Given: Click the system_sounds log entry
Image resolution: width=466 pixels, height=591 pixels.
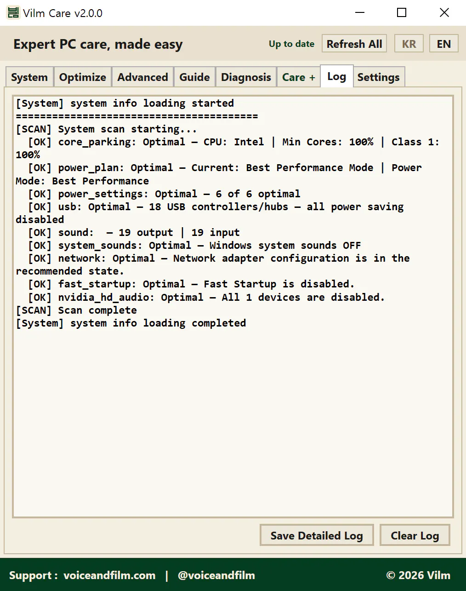Looking at the screenshot, I should (194, 245).
